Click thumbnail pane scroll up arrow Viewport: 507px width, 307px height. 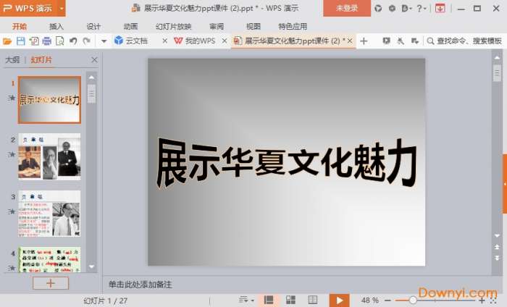(91, 77)
